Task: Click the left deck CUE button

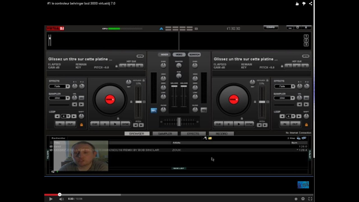Action: pyautogui.click(x=95, y=124)
